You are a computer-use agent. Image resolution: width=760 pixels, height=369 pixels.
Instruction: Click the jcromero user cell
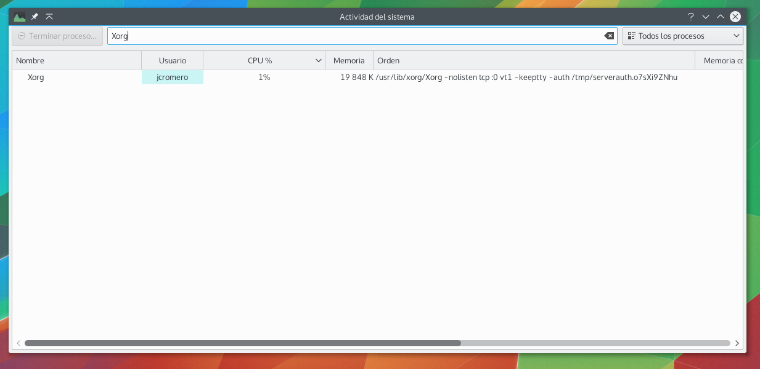173,77
